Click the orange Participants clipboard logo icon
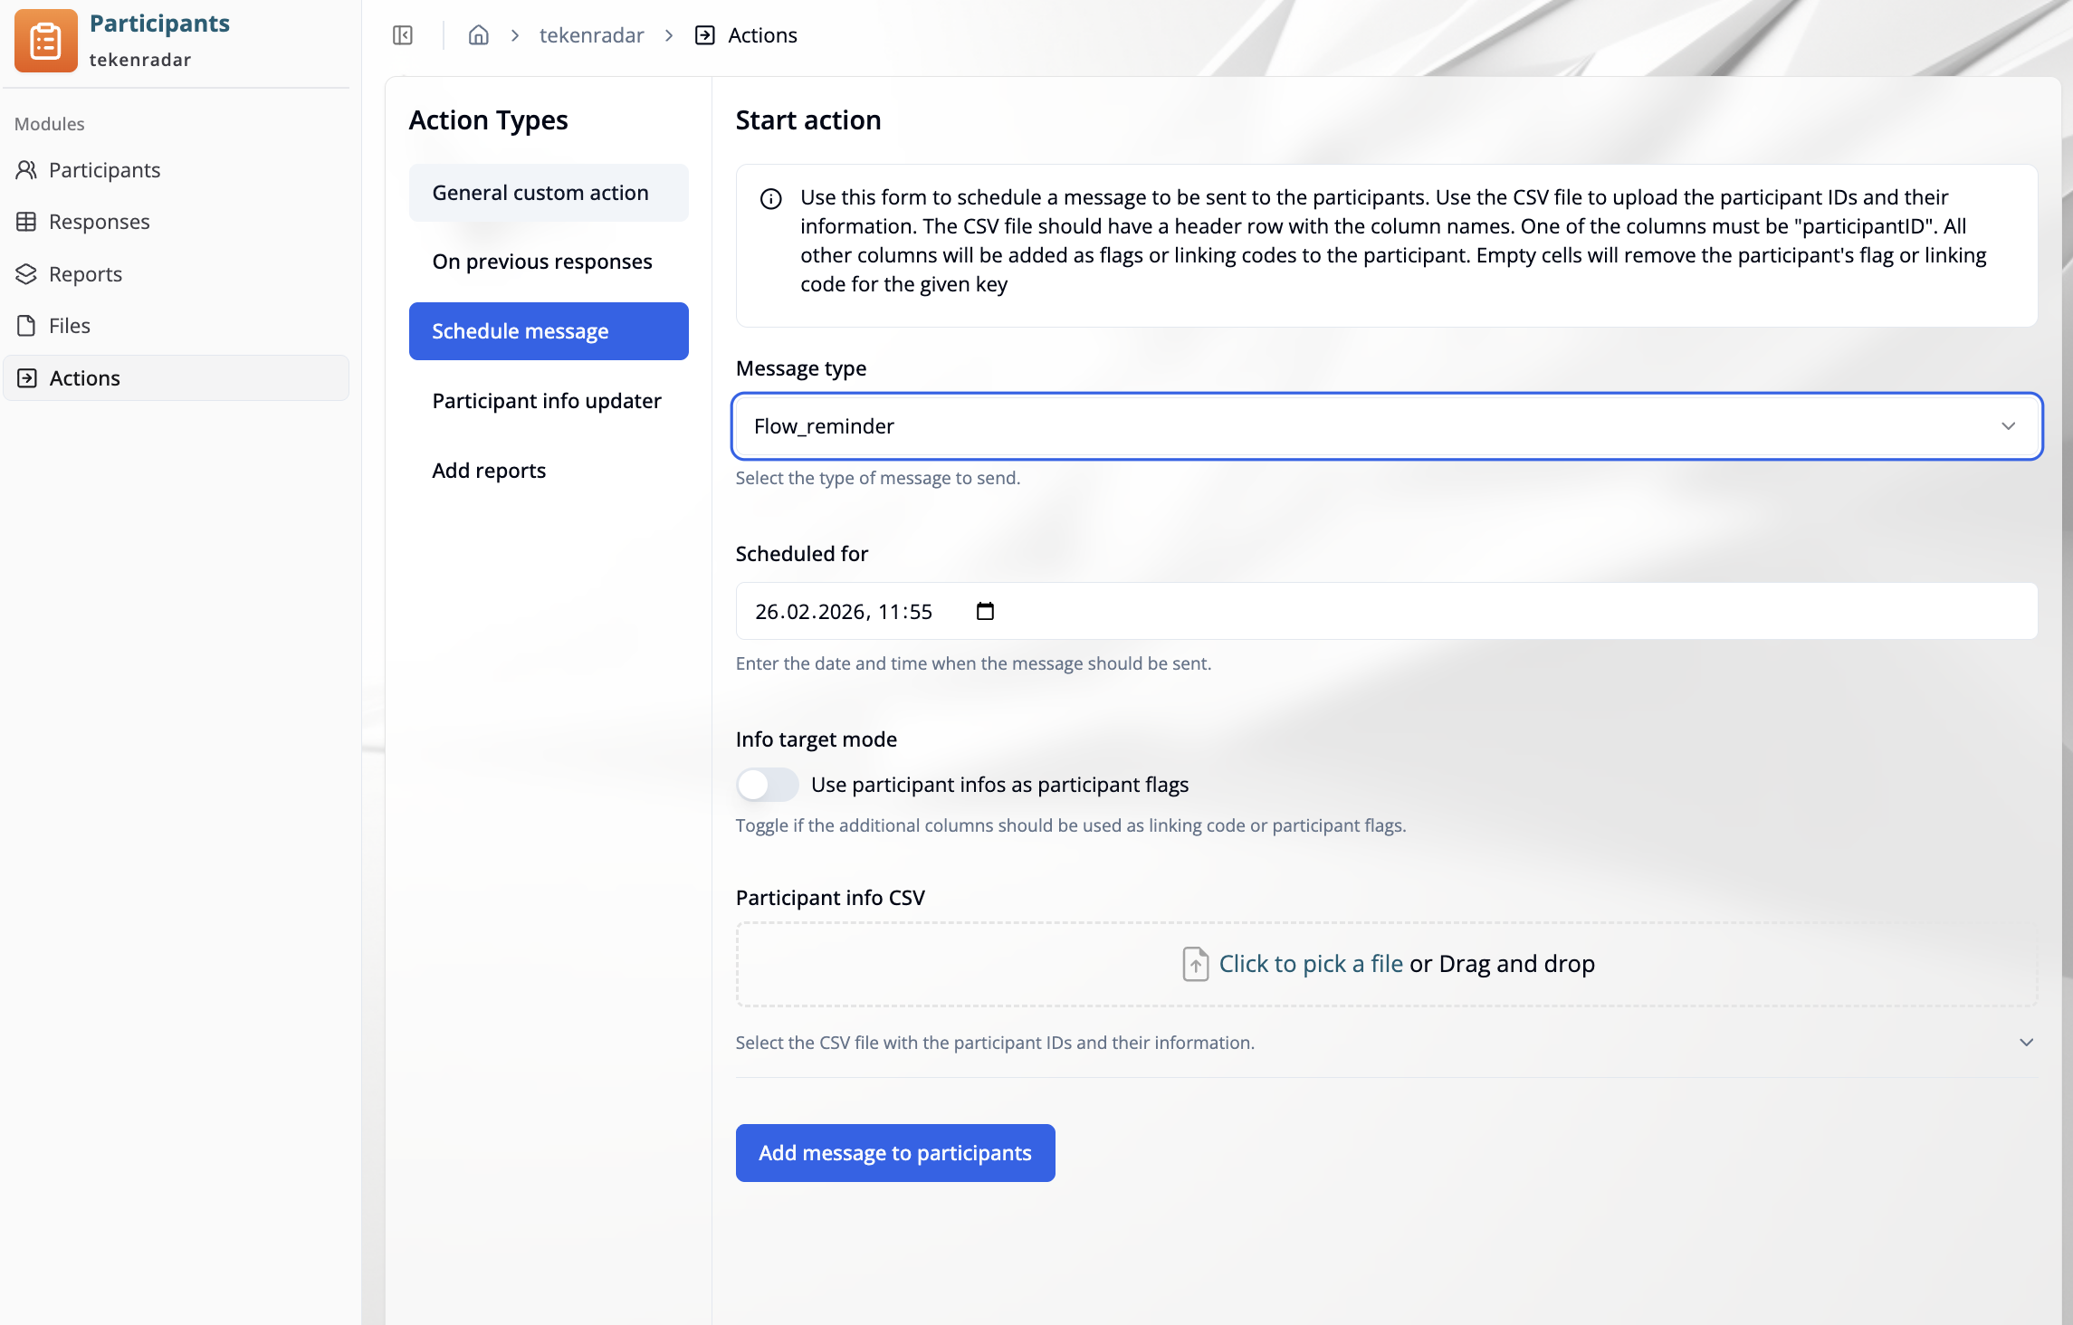The height and width of the screenshot is (1325, 2073). pos(45,41)
